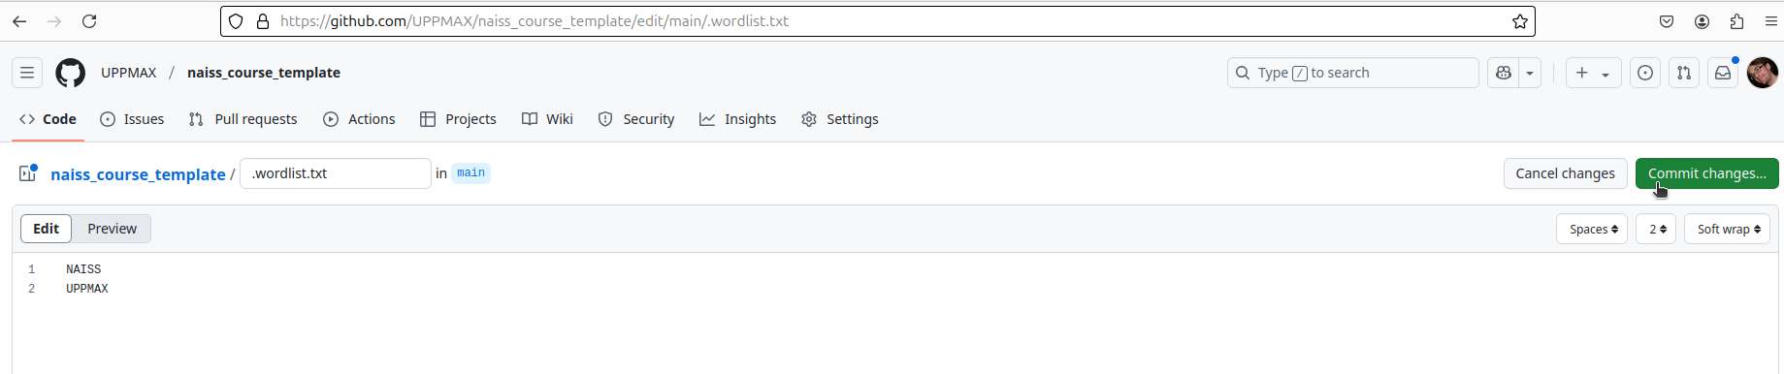Open browser extensions icon
This screenshot has height=374, width=1784.
(x=1736, y=21)
